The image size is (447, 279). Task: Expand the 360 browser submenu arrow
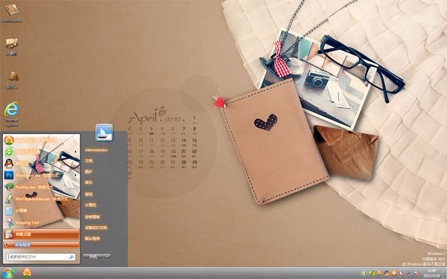(x=75, y=152)
